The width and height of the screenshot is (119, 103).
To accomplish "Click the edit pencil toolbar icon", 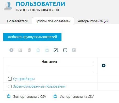I will [20, 50].
